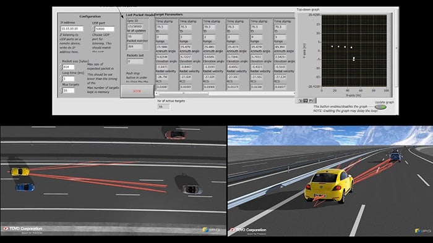Click the UDP port number field
Image resolution: width=433 pixels, height=243 pixels.
tap(105, 28)
